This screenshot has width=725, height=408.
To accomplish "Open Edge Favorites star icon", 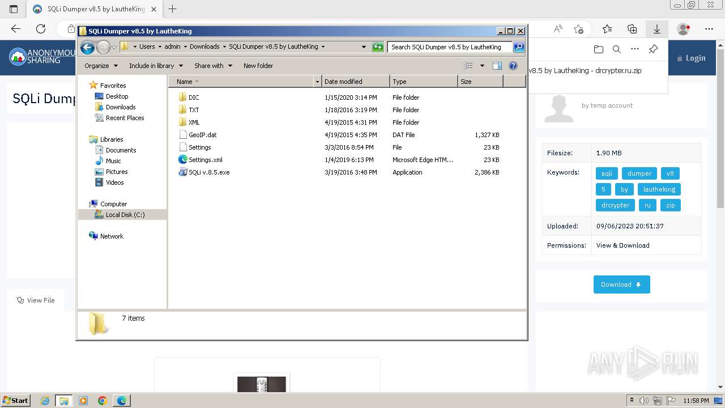I will click(607, 29).
